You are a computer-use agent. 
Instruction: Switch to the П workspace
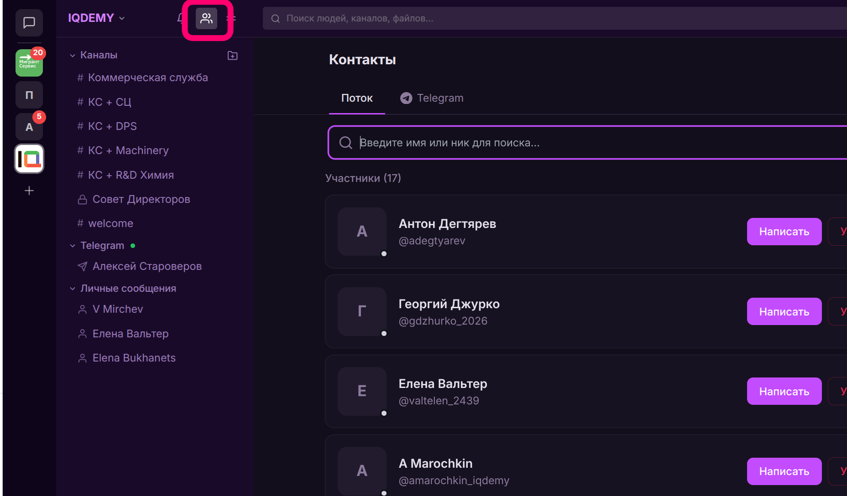click(29, 95)
